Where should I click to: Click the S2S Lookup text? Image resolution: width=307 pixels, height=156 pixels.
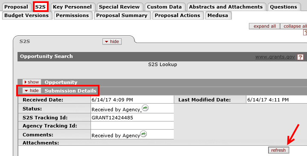point(163,64)
